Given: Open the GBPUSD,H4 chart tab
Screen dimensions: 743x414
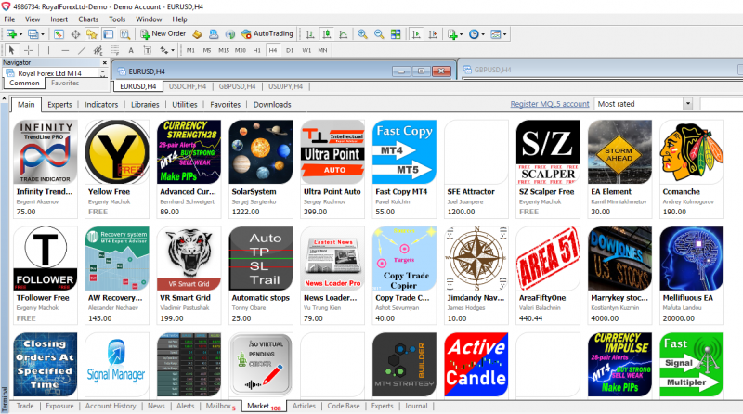Looking at the screenshot, I should (x=237, y=86).
